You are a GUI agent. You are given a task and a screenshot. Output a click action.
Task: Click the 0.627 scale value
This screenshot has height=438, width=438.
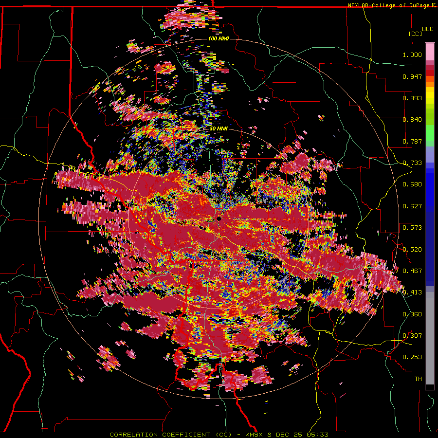click(412, 206)
